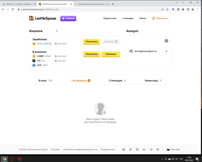Screen dimensions: 202x162
Task: Toggle volume icon in system tray
Action: click(x=177, y=159)
